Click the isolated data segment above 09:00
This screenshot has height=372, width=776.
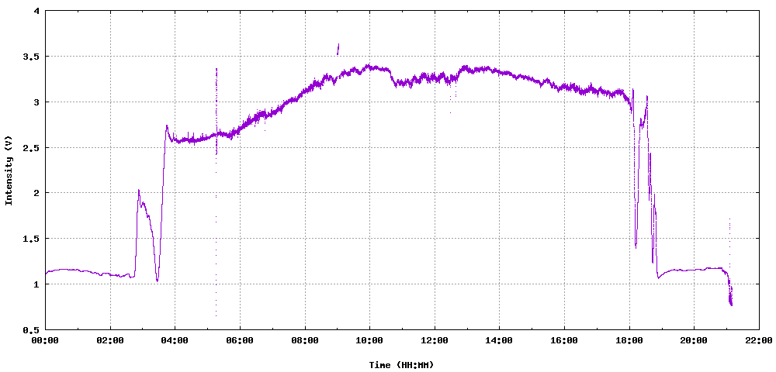338,49
